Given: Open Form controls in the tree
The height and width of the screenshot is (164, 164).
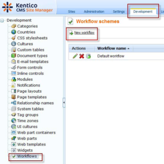Looking at the screenshot, I should pos(30,67).
